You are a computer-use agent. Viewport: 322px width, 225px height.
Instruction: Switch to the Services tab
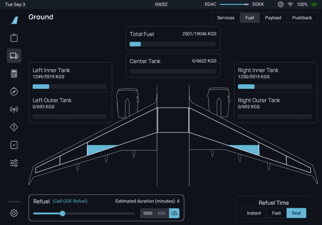click(226, 18)
